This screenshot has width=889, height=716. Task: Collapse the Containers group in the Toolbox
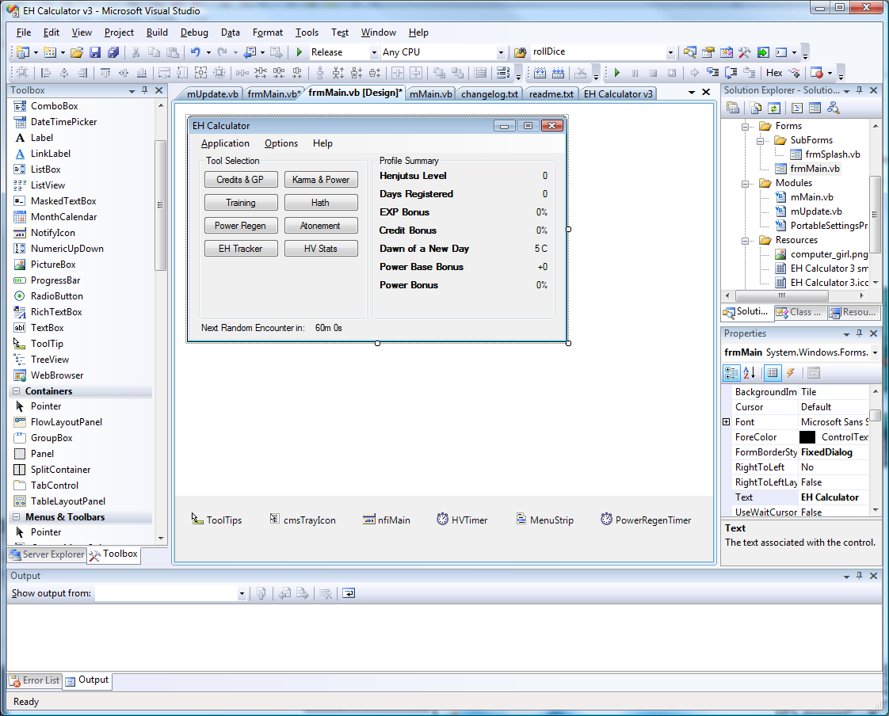pos(16,391)
